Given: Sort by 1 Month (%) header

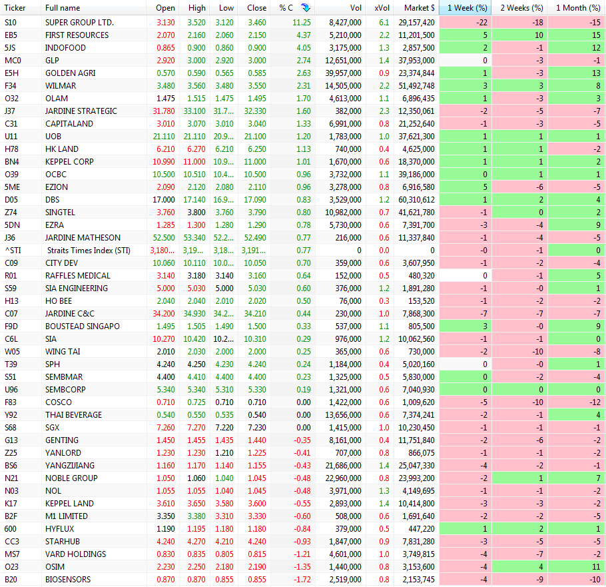Looking at the screenshot, I should tap(577, 8).
